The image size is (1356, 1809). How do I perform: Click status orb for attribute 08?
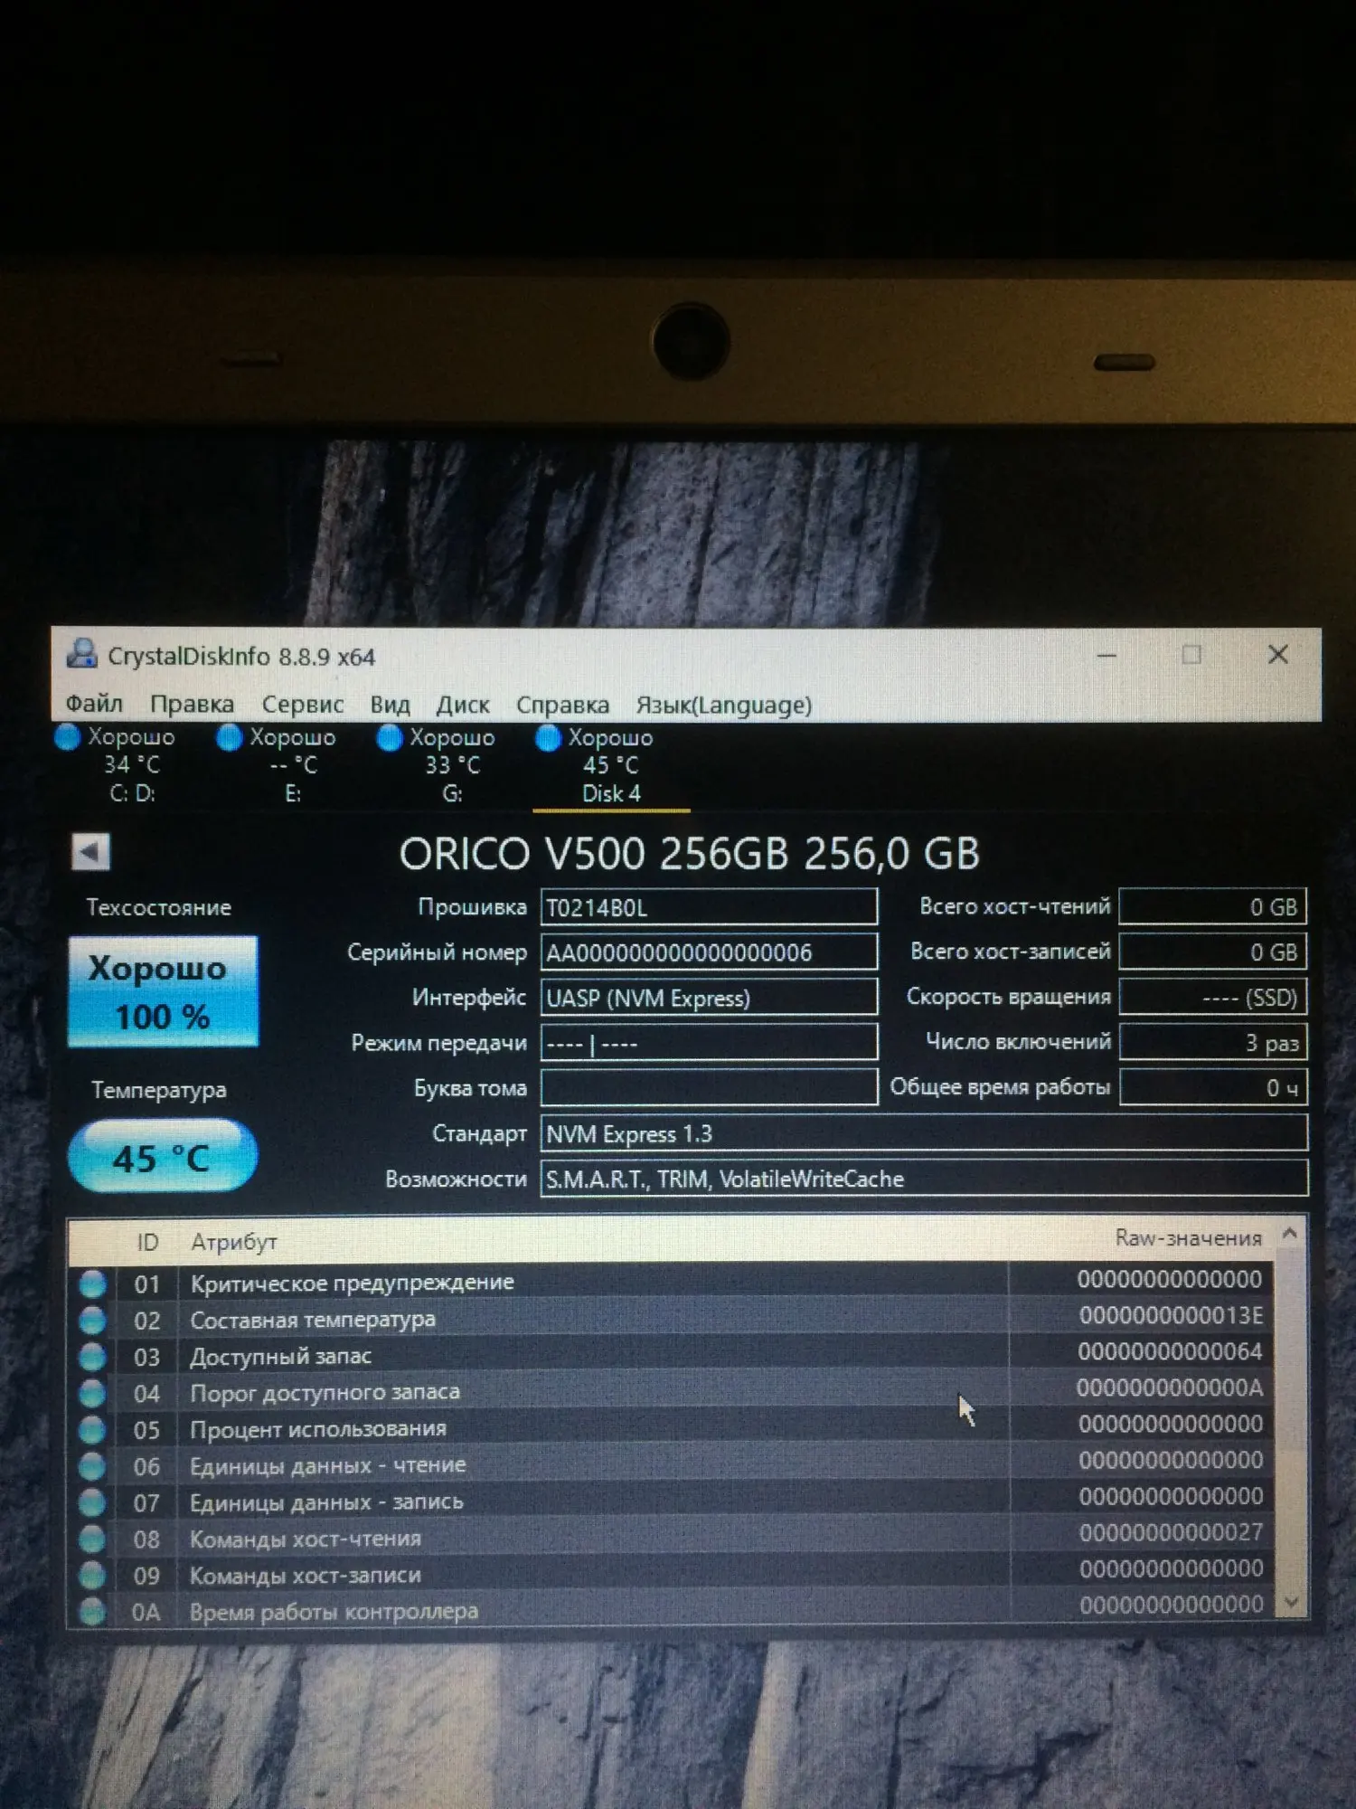92,1539
